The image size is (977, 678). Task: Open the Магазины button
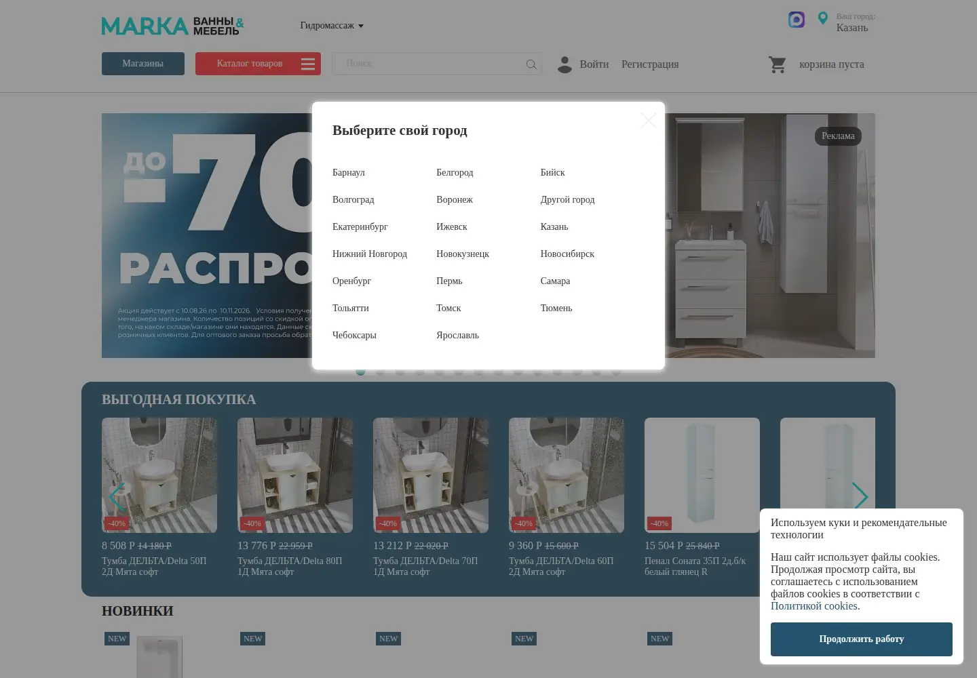(143, 64)
